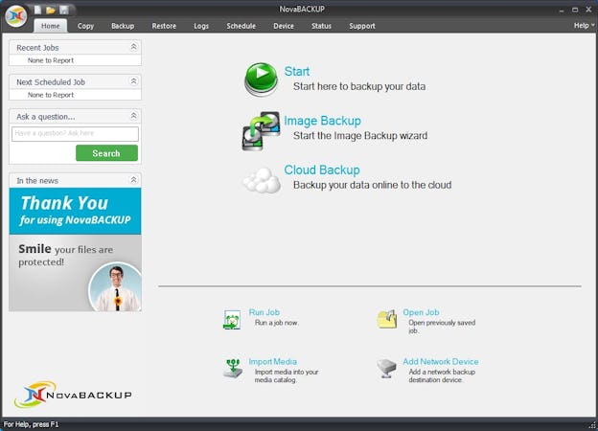Image resolution: width=598 pixels, height=431 pixels.
Task: Open the Help dropdown menu
Action: 584,26
